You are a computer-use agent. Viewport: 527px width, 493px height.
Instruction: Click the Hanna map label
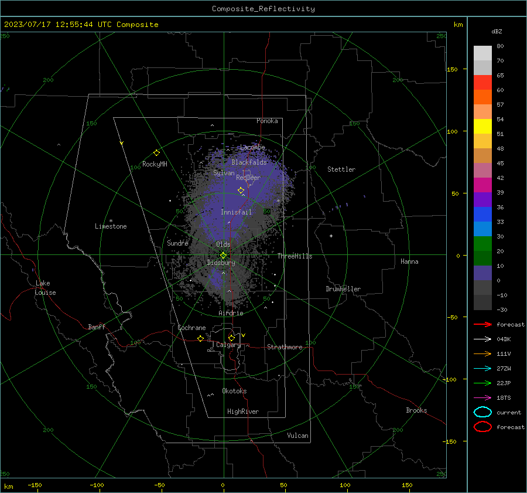click(409, 261)
